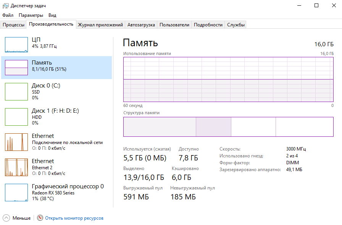Select the Память memory graph thumbnail
This screenshot has width=342, height=225.
coord(16,67)
